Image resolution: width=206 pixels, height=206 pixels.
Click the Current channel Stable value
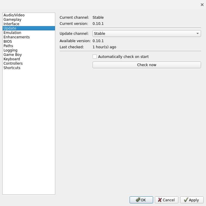(98, 18)
